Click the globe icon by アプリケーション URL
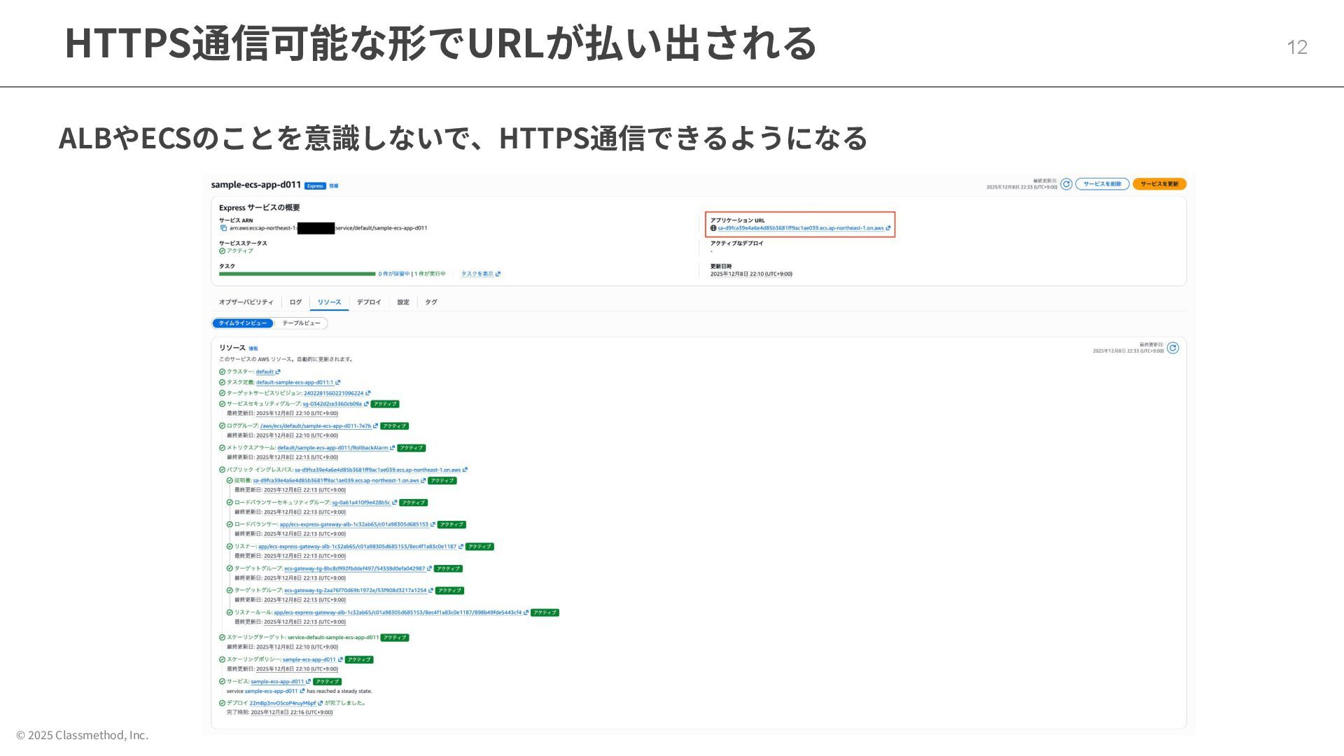Screen dimensions: 1344x756 point(713,228)
